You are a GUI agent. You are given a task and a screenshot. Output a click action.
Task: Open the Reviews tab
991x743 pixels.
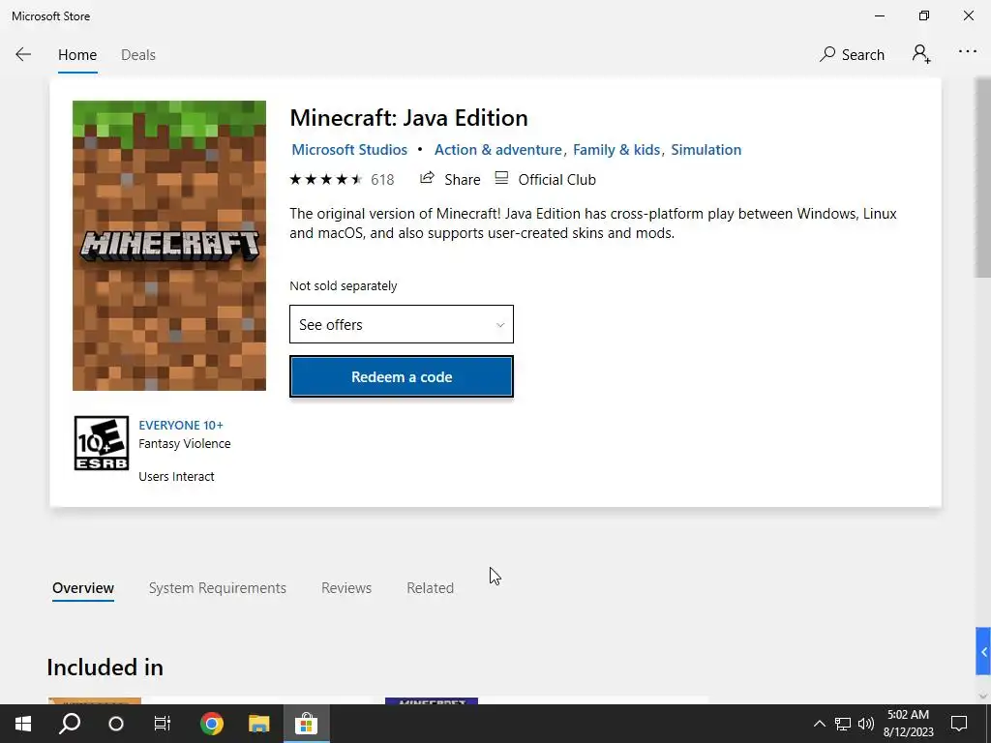coord(346,588)
